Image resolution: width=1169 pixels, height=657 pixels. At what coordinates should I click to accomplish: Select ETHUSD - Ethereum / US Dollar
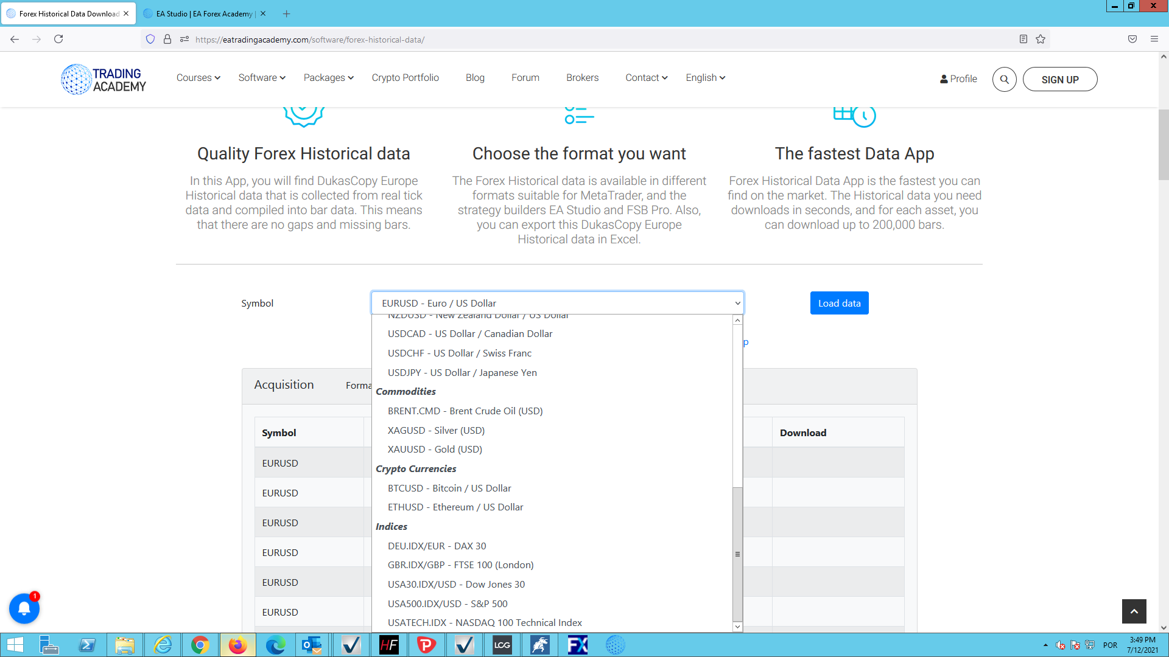point(552,507)
